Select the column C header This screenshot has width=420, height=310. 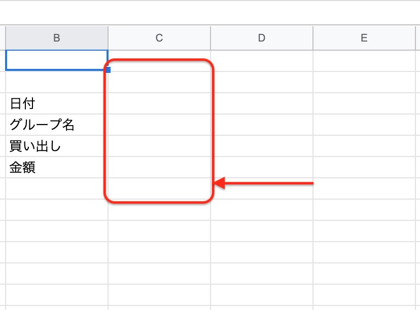(x=159, y=38)
